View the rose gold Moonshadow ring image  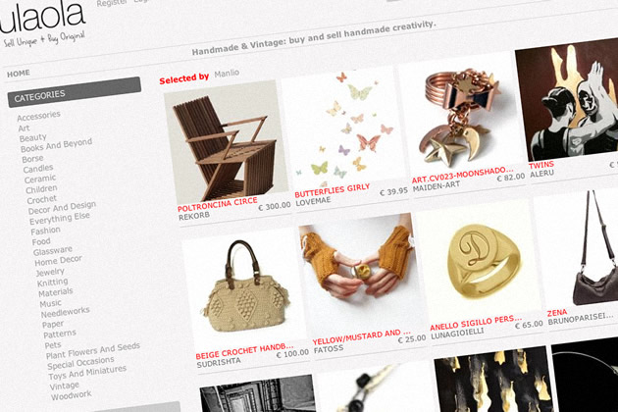[x=461, y=115]
